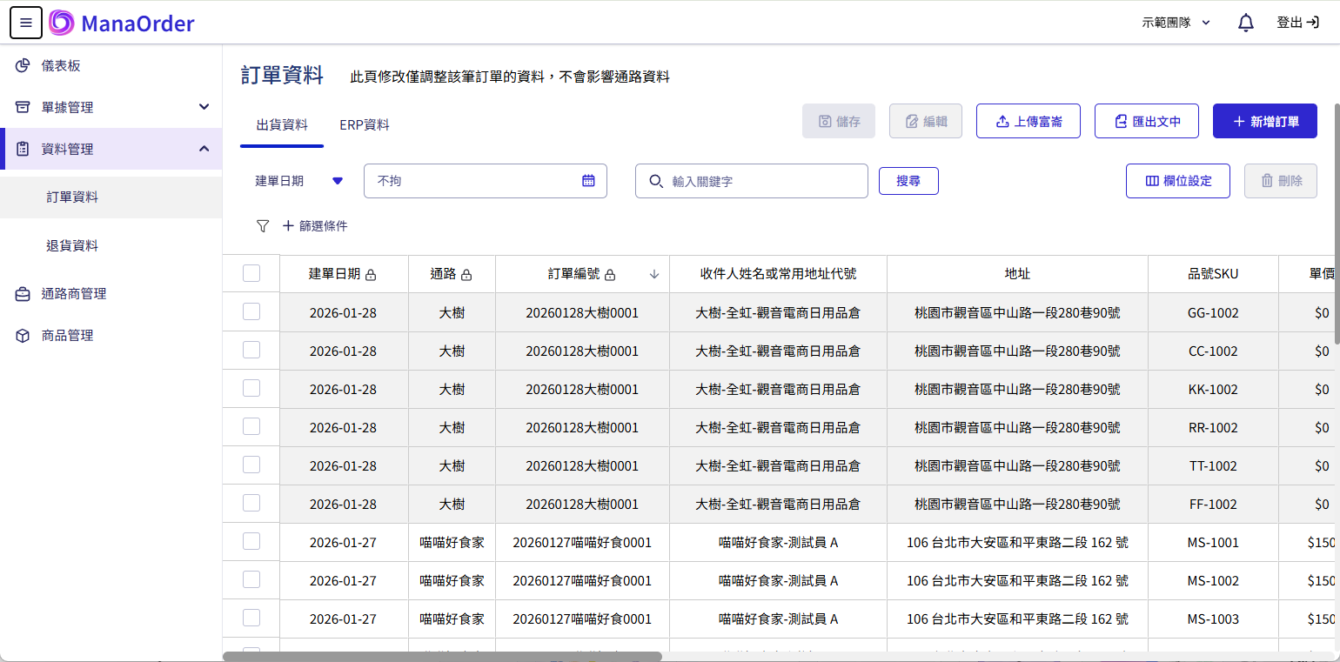Click the funnel filter icon
Screen dimensions: 1340x662
(262, 225)
